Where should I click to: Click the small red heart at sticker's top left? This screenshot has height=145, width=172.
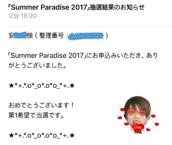tap(122, 109)
